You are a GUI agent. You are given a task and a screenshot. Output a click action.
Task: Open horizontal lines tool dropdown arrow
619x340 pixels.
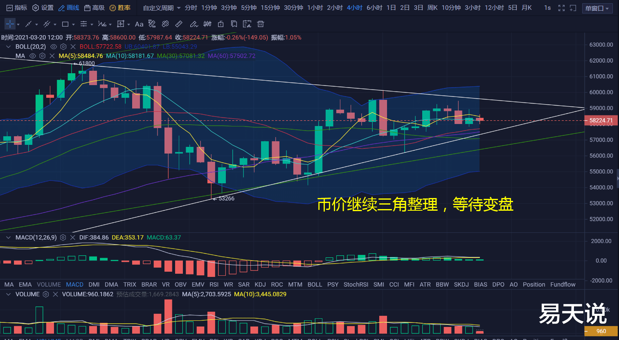click(x=92, y=25)
